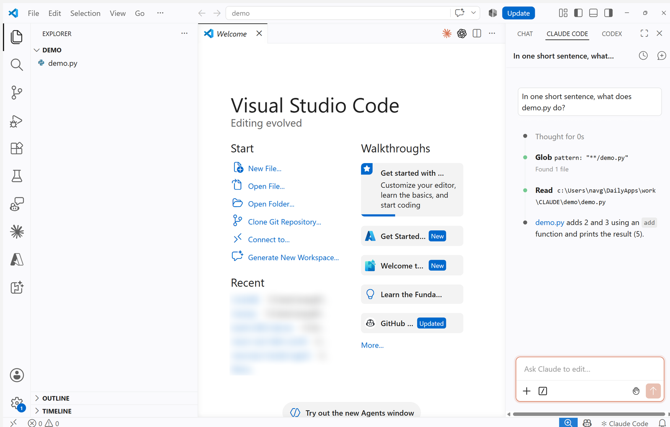Open the chat icon in the command center
670x427 pixels.
pyautogui.click(x=460, y=13)
